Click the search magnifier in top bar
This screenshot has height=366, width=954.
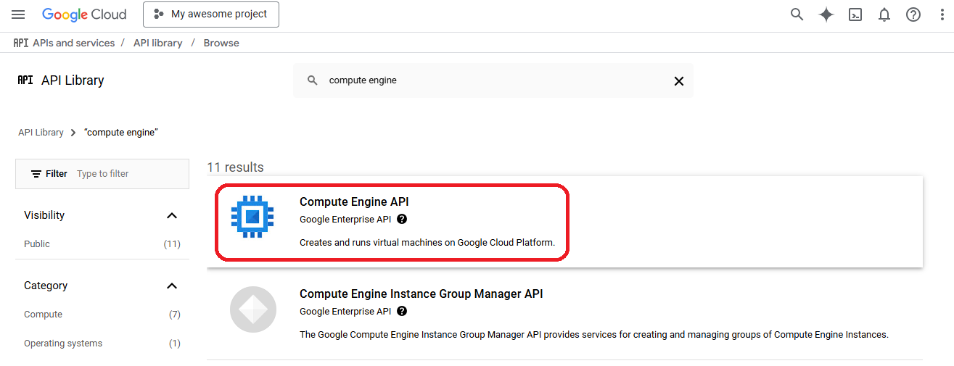(797, 14)
